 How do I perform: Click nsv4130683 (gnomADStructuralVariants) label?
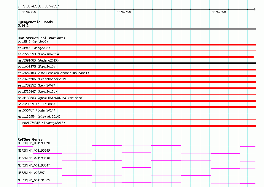(51, 98)
